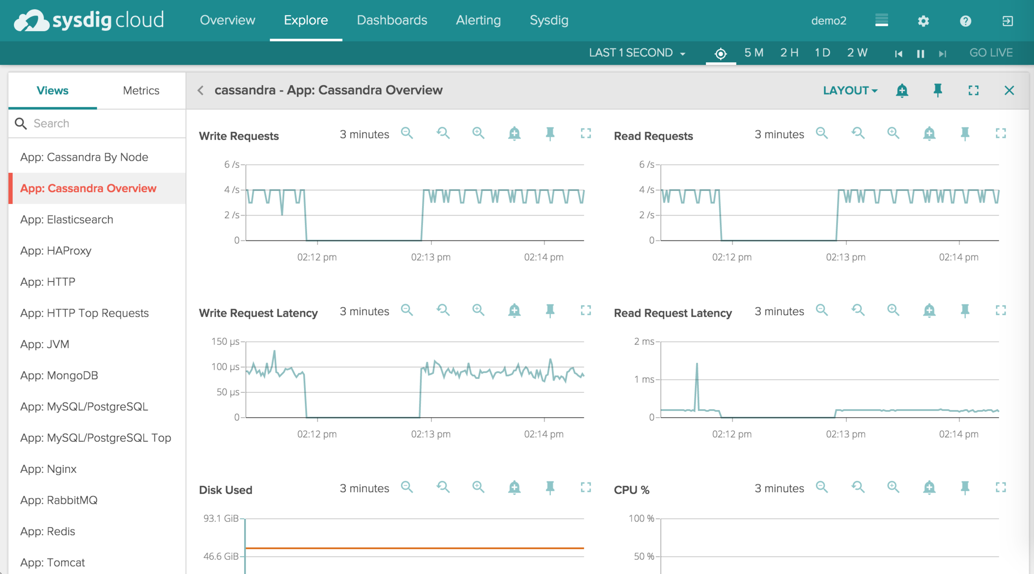
Task: Select App: HAProxy view
Action: [x=97, y=251]
